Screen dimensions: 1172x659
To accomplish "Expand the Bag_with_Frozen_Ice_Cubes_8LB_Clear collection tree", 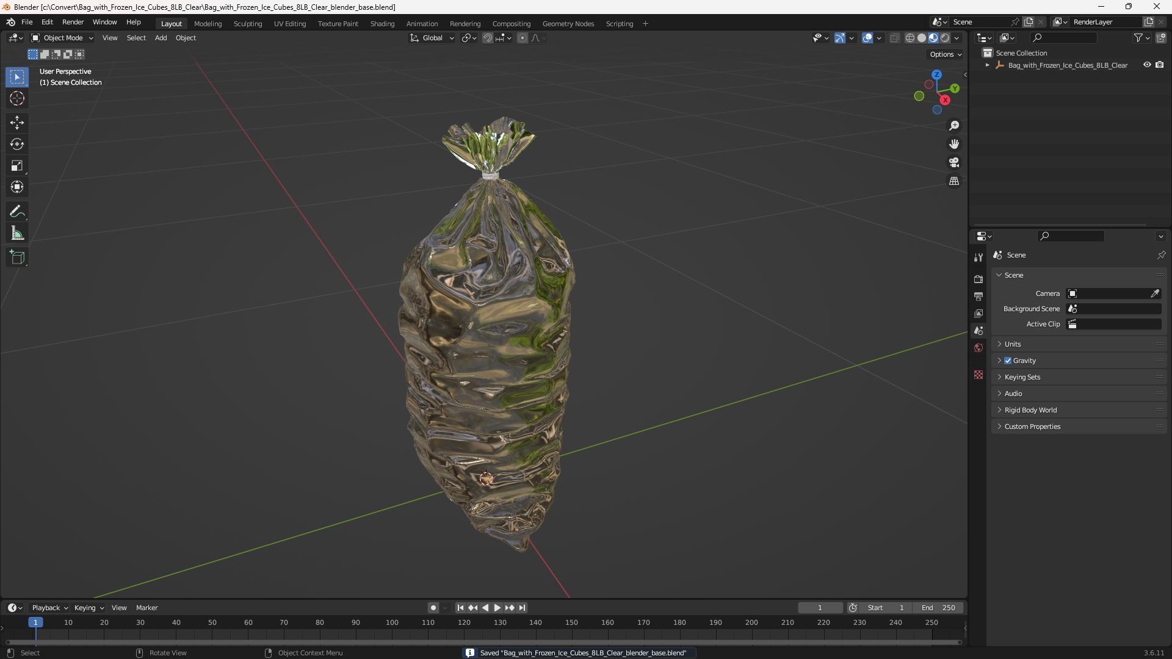I will (x=987, y=65).
